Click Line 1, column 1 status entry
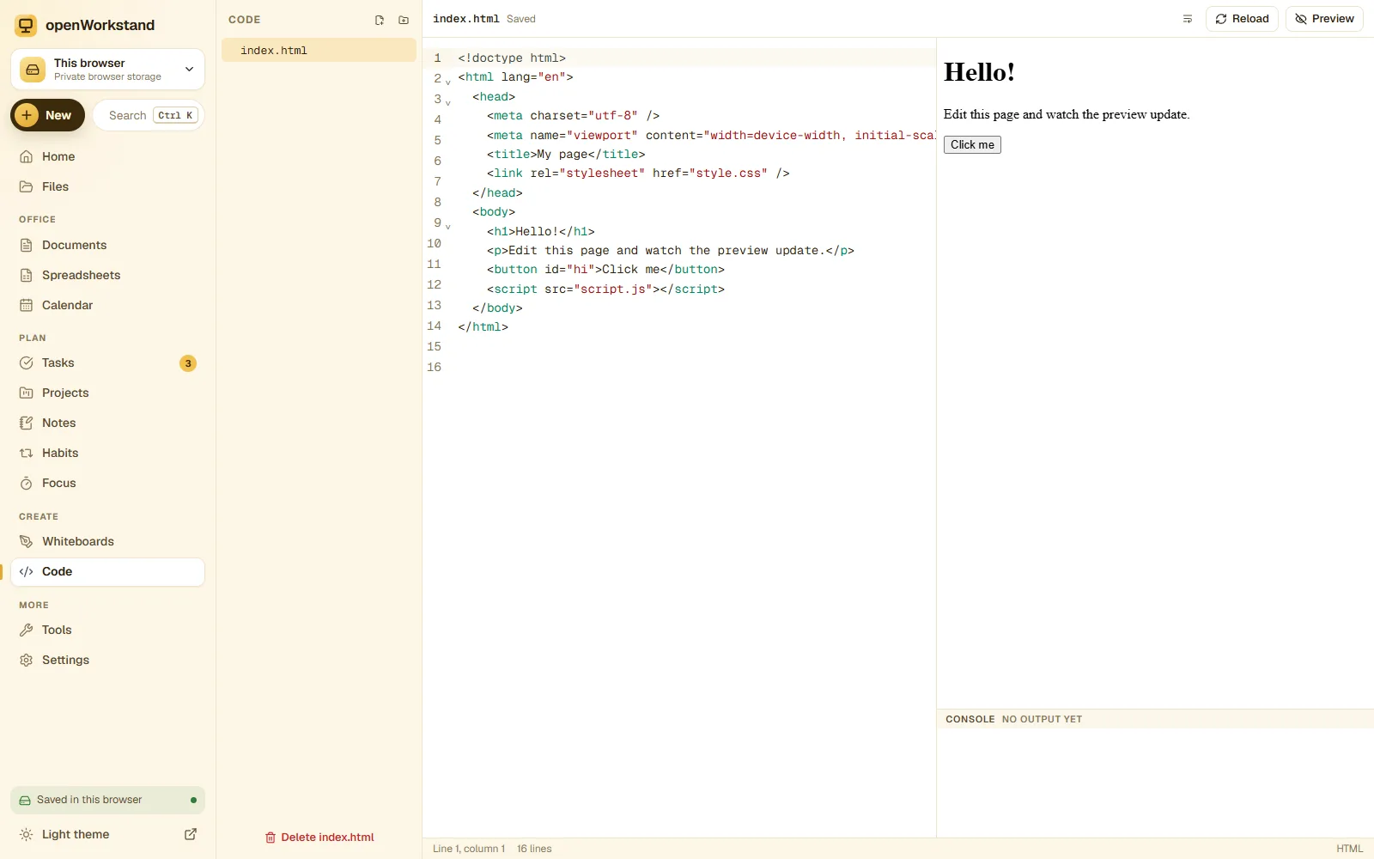Image resolution: width=1374 pixels, height=859 pixels. coord(469,849)
